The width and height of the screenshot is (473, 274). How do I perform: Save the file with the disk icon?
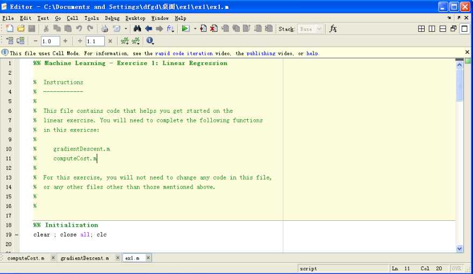coord(32,28)
